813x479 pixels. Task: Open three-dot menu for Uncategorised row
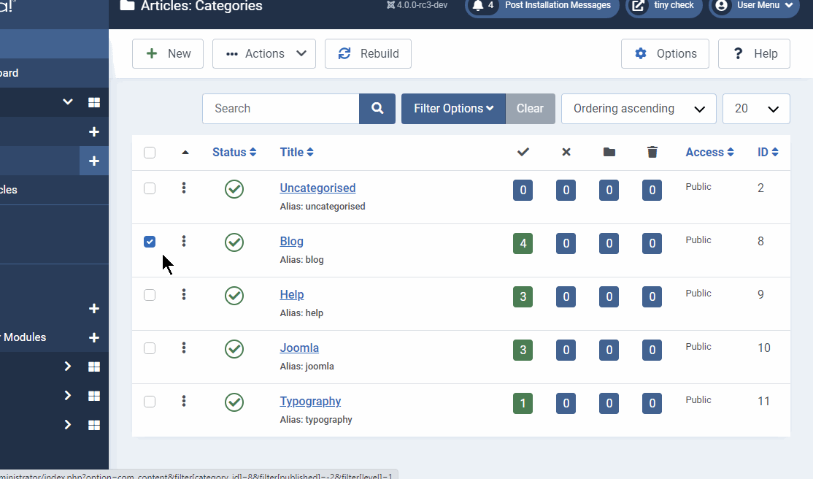click(184, 188)
